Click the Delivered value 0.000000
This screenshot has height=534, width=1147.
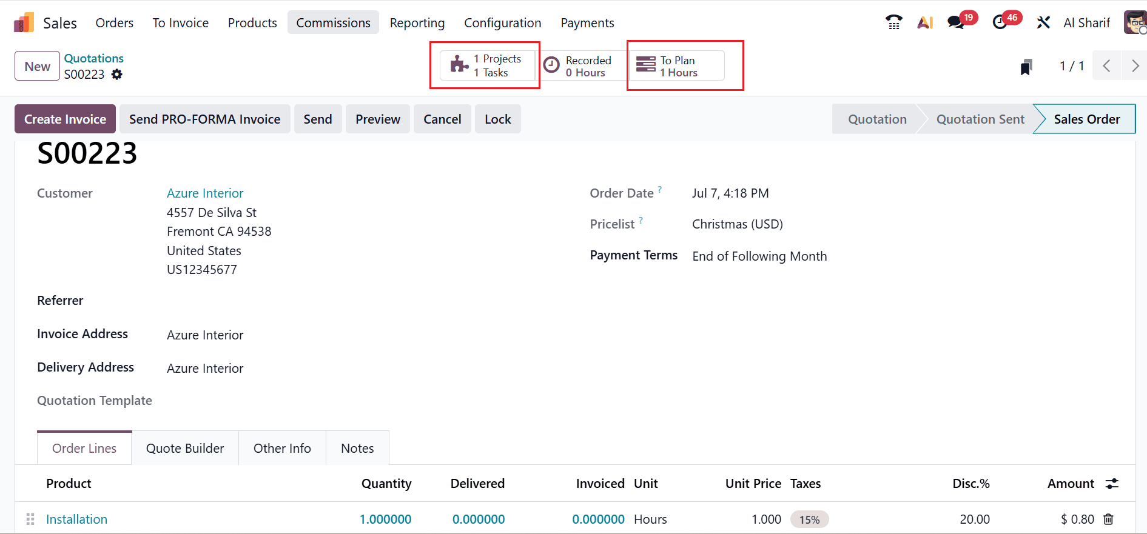pyautogui.click(x=479, y=519)
